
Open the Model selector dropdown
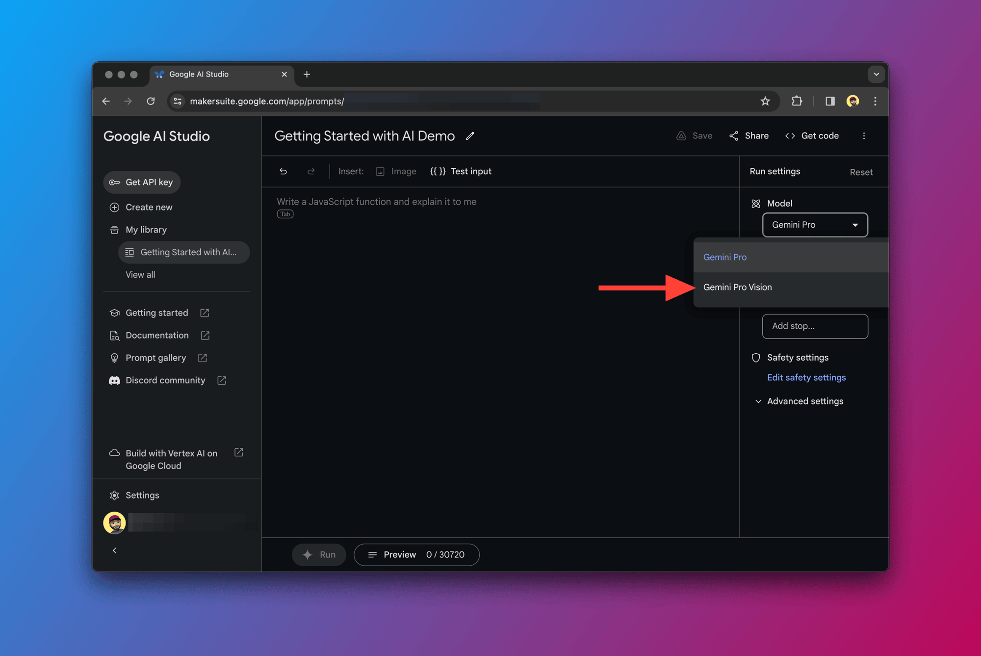pos(814,224)
